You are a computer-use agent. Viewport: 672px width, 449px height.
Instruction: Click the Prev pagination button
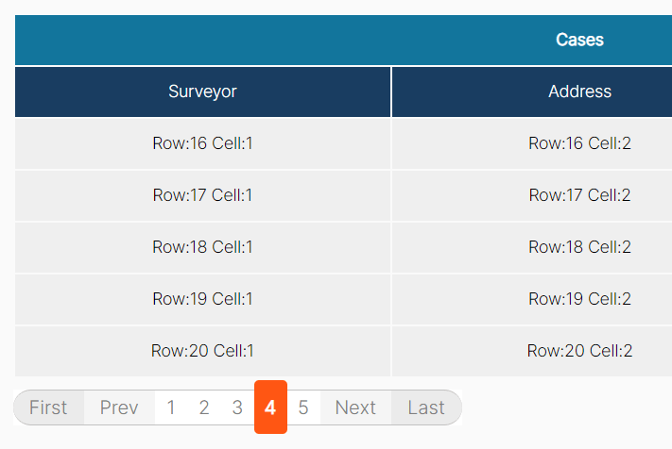119,407
